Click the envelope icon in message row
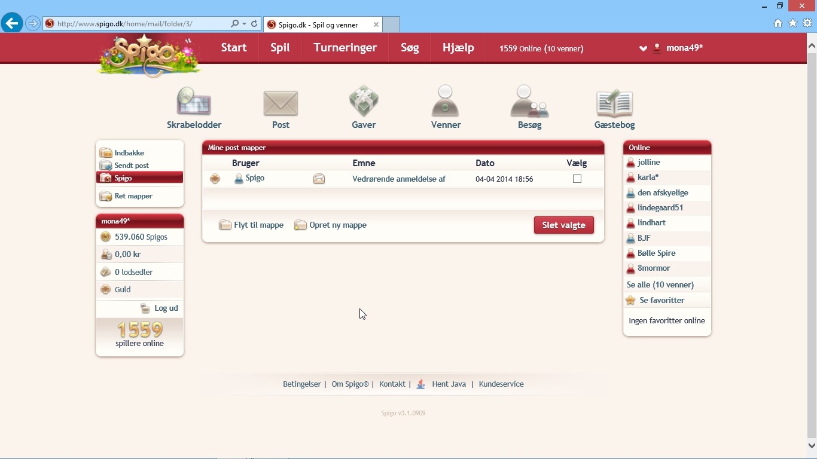The width and height of the screenshot is (817, 459). 319,179
